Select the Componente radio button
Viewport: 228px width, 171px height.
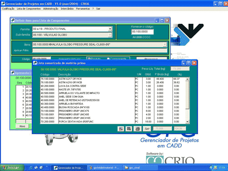(109, 59)
